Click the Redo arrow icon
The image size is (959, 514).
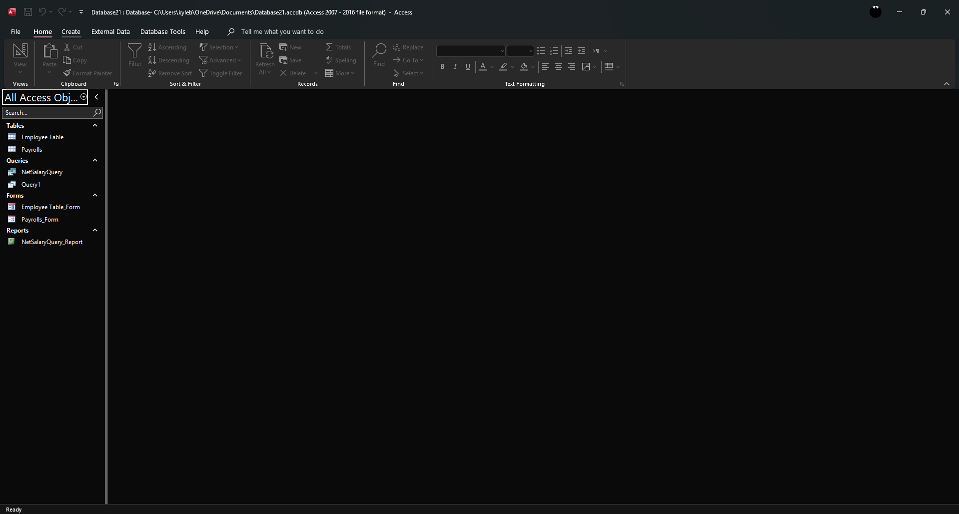tap(61, 12)
